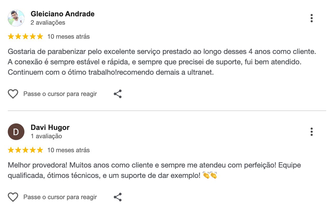Screen dimensions: 334x209
Task: Click '1 avaliação' under Davi Hugor
Action: (46, 136)
